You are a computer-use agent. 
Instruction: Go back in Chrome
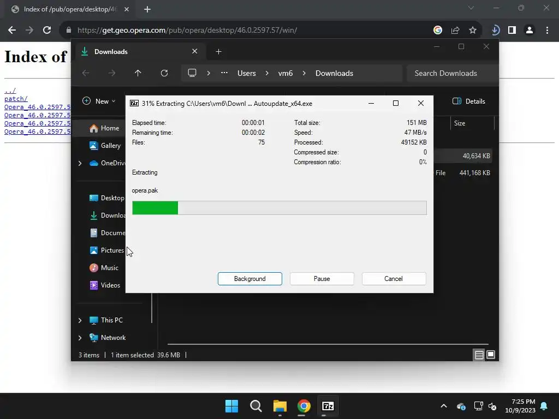[12, 30]
